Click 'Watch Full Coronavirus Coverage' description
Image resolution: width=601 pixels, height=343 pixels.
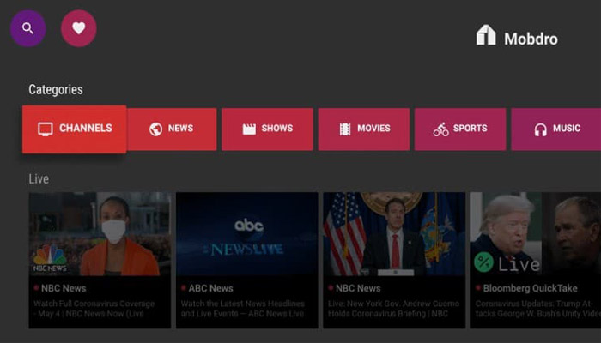pyautogui.click(x=94, y=309)
